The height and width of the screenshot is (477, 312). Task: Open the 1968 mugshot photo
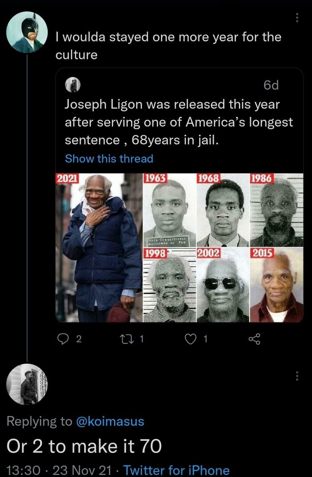[223, 210]
